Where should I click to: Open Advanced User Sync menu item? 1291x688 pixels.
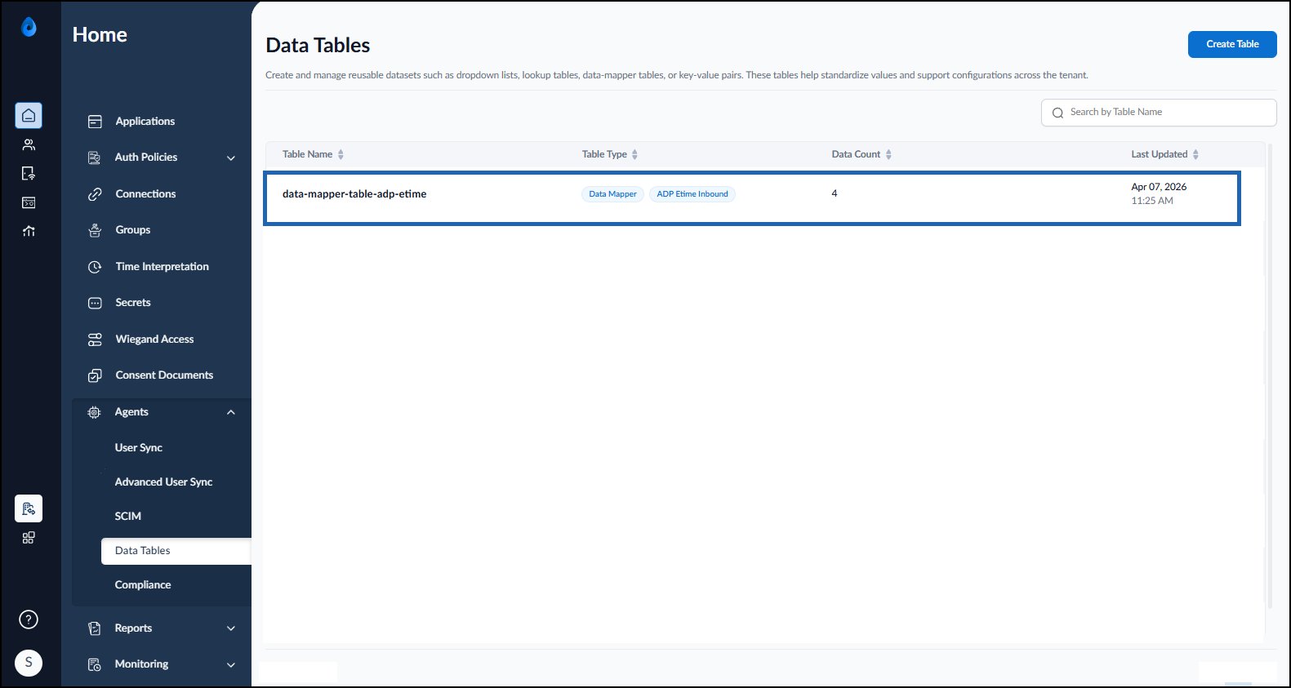163,482
